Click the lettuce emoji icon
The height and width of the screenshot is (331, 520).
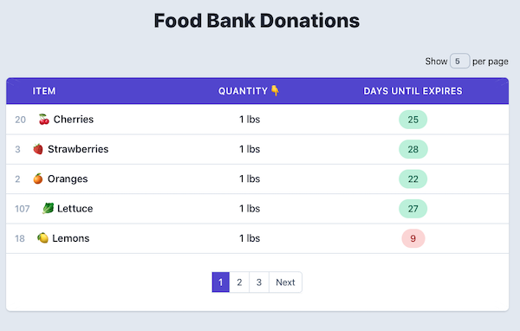[48, 209]
